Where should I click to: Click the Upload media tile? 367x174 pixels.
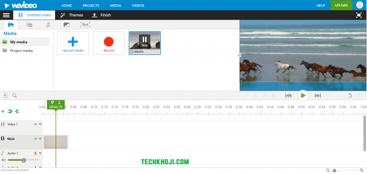[x=73, y=43]
